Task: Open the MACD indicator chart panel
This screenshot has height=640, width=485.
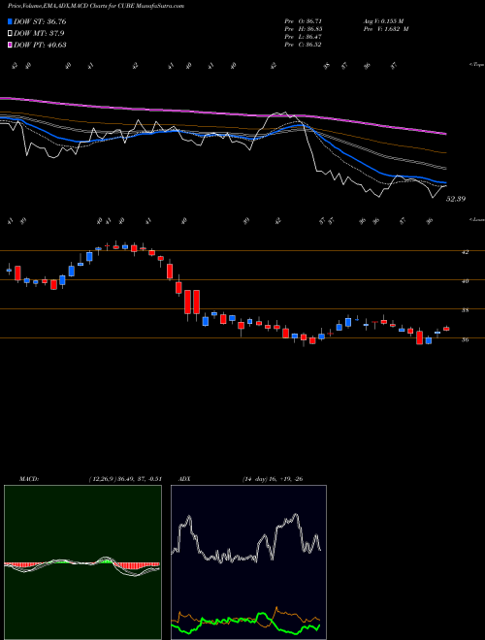Action: (82, 562)
